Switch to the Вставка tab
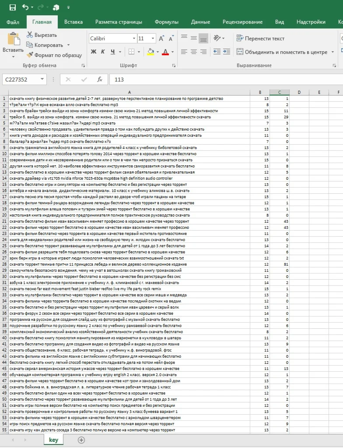The width and height of the screenshot is (343, 448). tap(73, 22)
